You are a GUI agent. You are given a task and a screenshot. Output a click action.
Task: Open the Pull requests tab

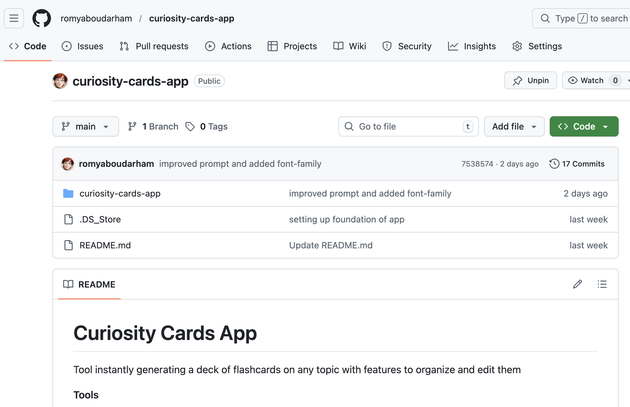154,46
